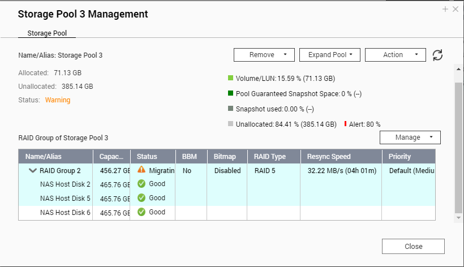Click the green check for NAS Host Disk 6

141,212
